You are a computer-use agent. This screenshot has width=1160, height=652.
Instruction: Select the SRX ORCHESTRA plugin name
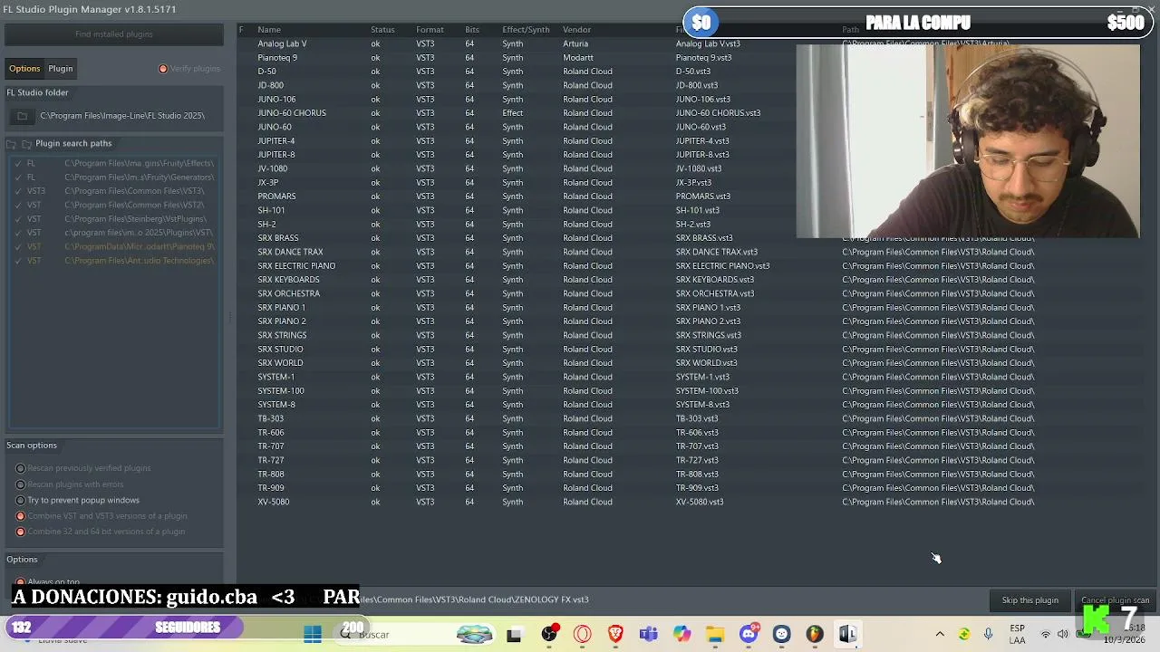288,293
